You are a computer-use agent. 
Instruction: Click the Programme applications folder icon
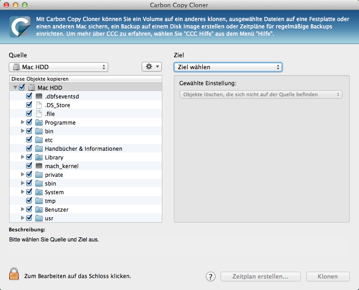[39, 122]
